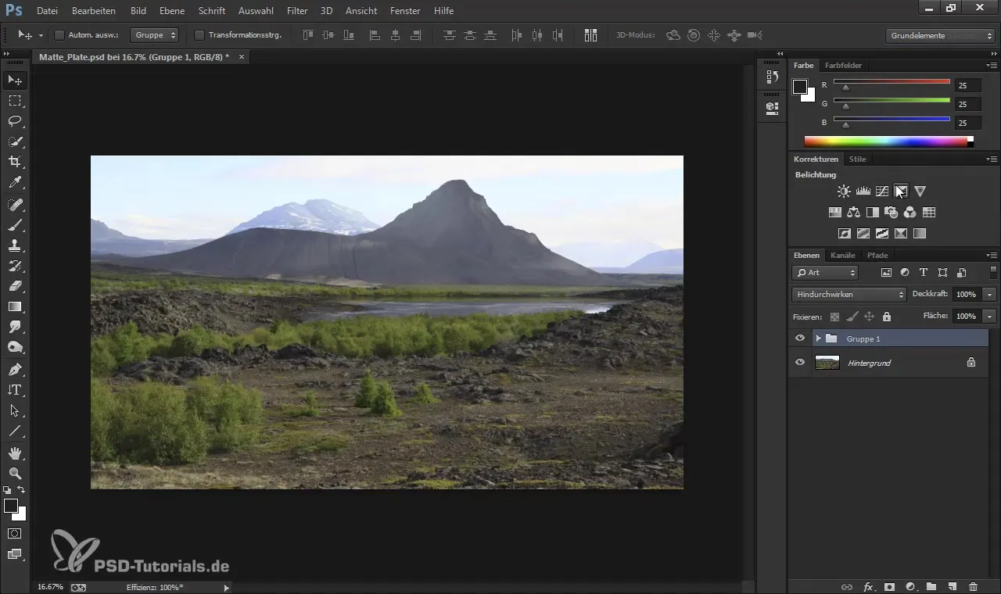The image size is (1001, 594).
Task: Select the Horizontal Type tool
Action: (x=15, y=389)
